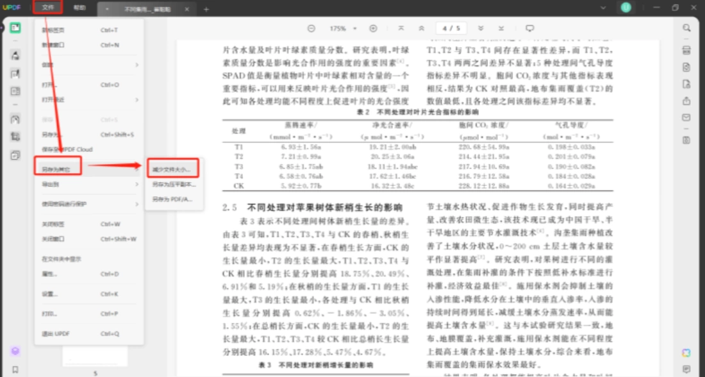Image resolution: width=705 pixels, height=377 pixels.
Task: Toggle the bookmark panel icon at bottom left
Action: [x=15, y=370]
